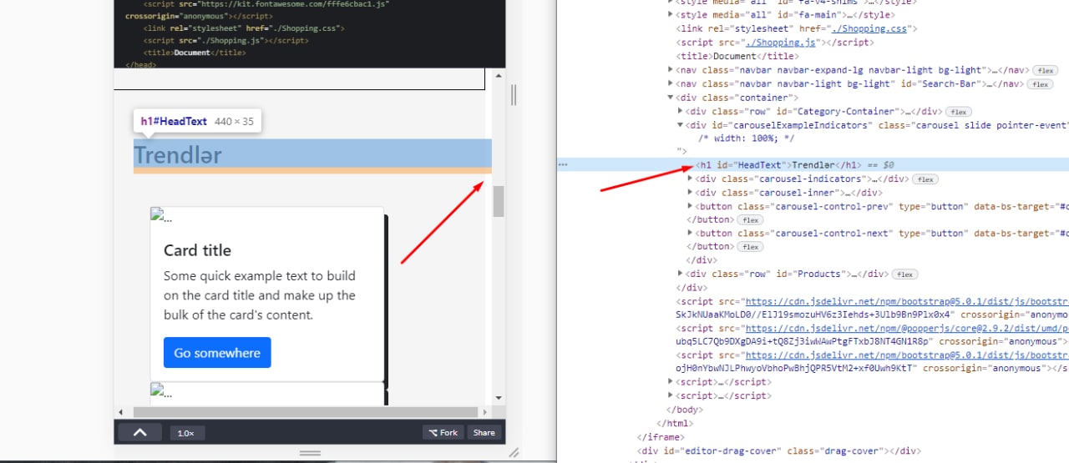1069x463 pixels.
Task: Click the three-dots actions icon on selected row
Action: point(563,164)
